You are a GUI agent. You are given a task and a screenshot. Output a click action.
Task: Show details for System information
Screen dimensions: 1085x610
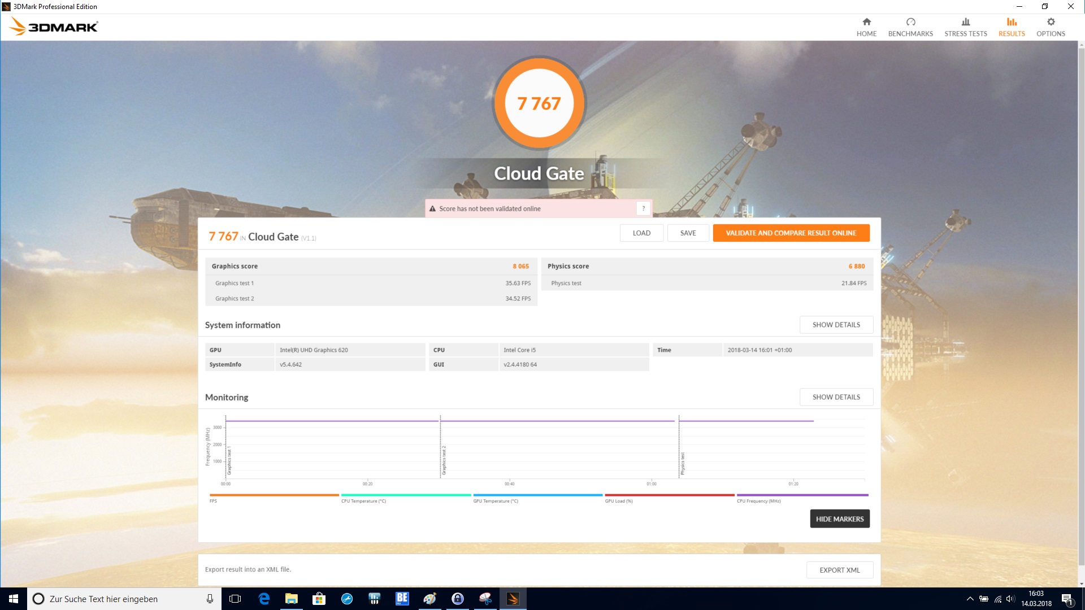[836, 325]
